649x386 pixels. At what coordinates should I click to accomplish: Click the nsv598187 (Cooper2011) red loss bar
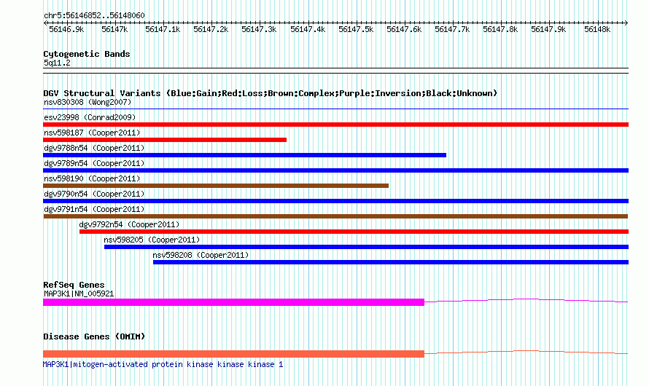tap(165, 140)
